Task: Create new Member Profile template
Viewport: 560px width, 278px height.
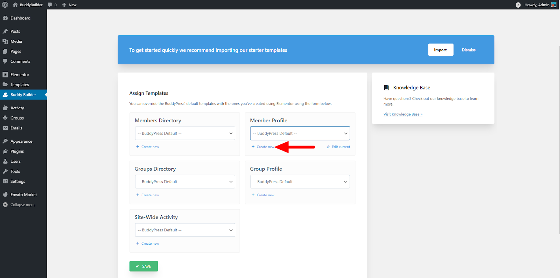Action: pos(263,147)
